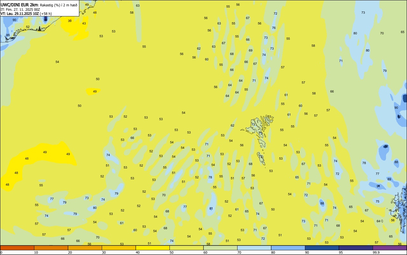Click the legend tick label 95

[341, 252]
